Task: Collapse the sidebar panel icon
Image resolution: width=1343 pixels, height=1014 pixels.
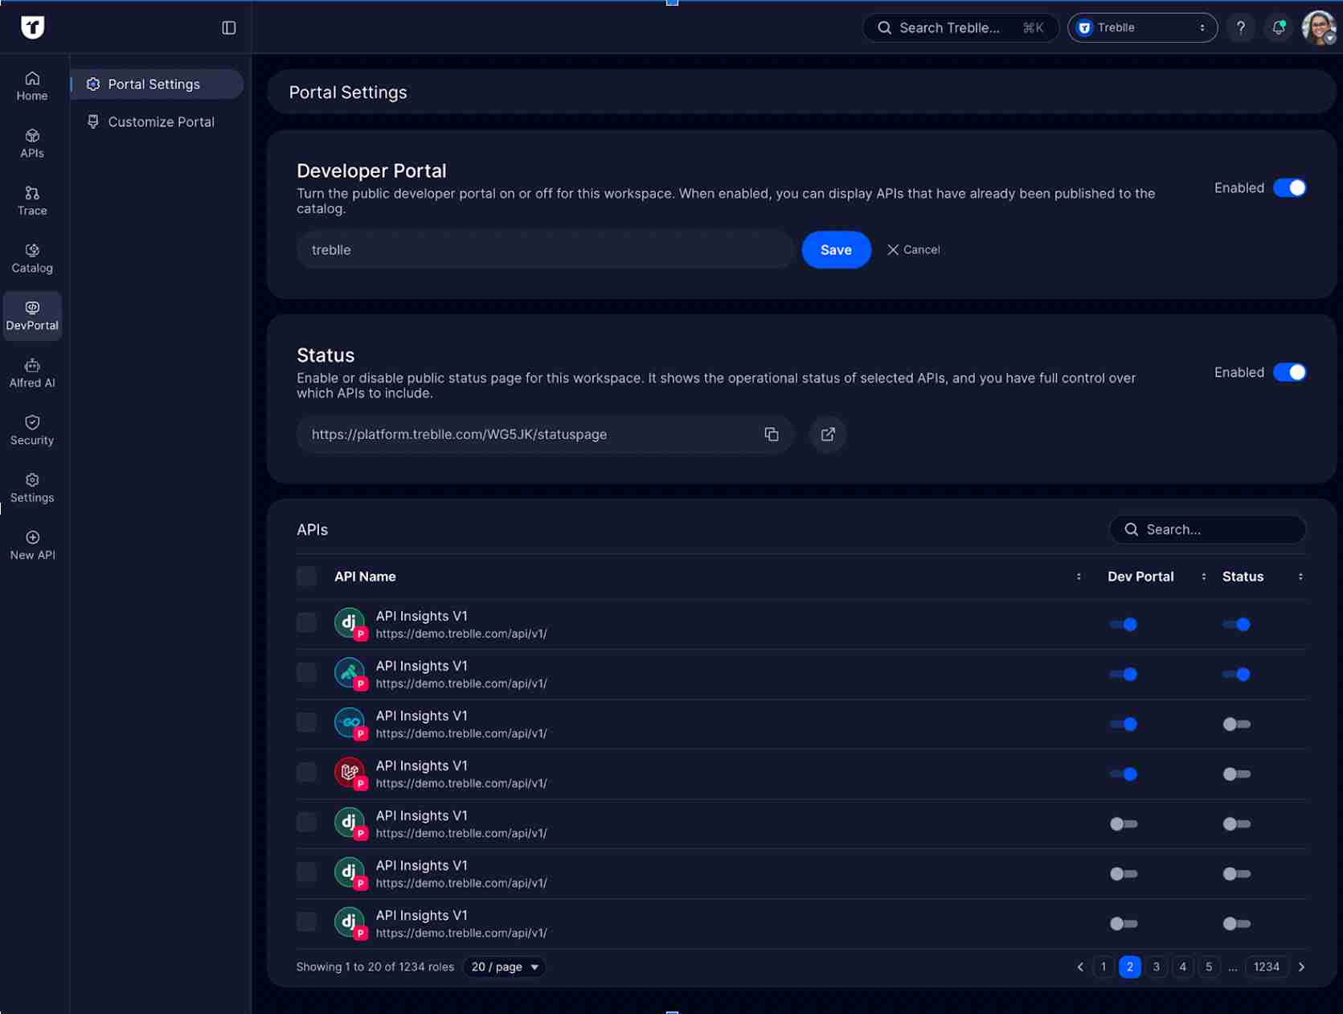Action: [229, 28]
